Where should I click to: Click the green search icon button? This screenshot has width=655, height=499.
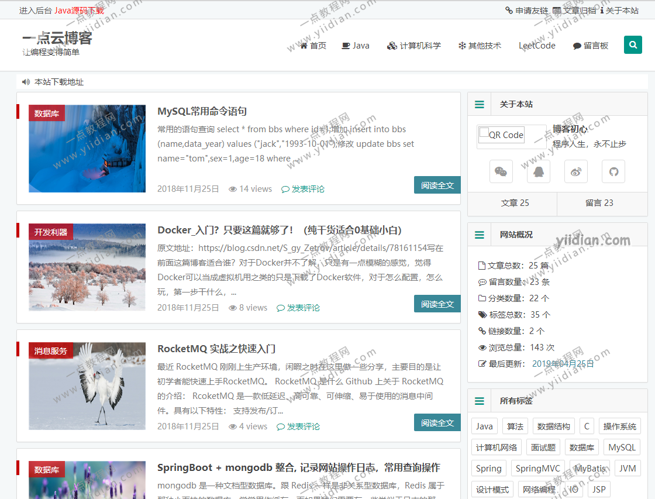coord(633,44)
